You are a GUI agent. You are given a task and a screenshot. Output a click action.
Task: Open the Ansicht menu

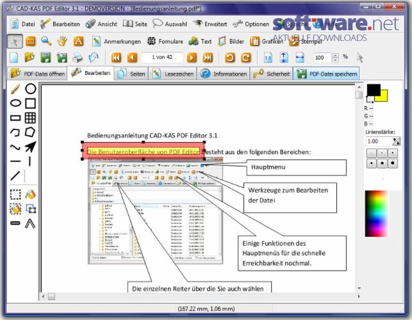(x=101, y=24)
